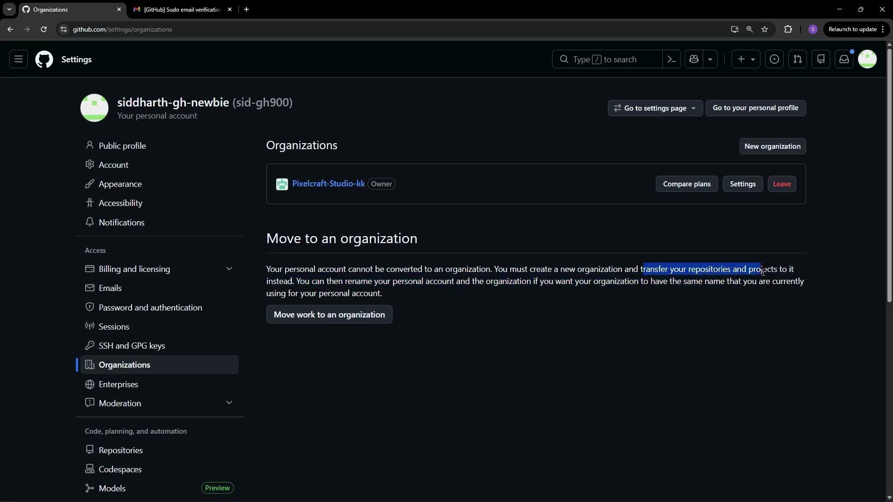The height and width of the screenshot is (502, 893).
Task: View site information icon in address bar
Action: [64, 29]
